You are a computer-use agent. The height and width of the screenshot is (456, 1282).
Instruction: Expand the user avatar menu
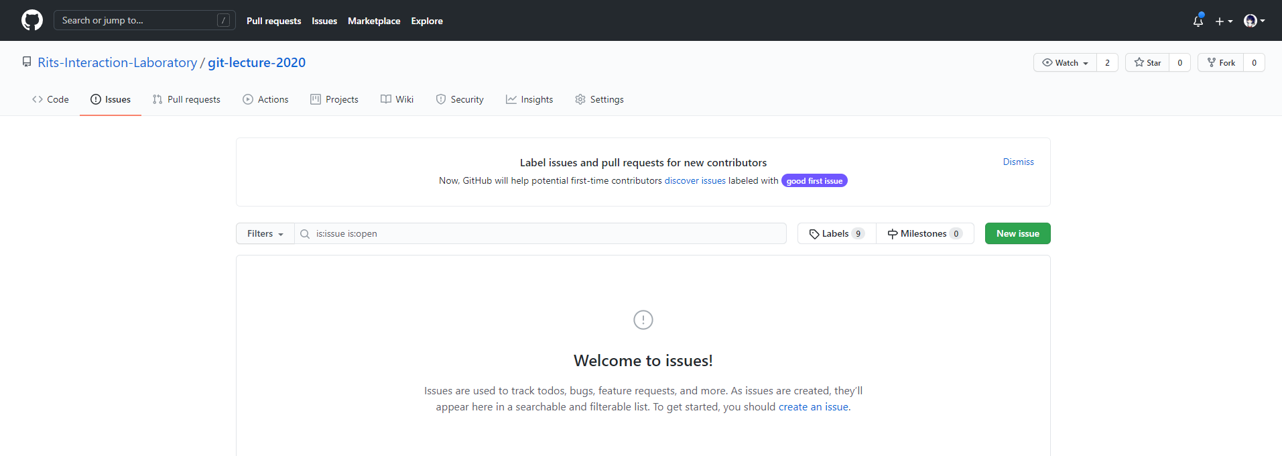pos(1254,21)
